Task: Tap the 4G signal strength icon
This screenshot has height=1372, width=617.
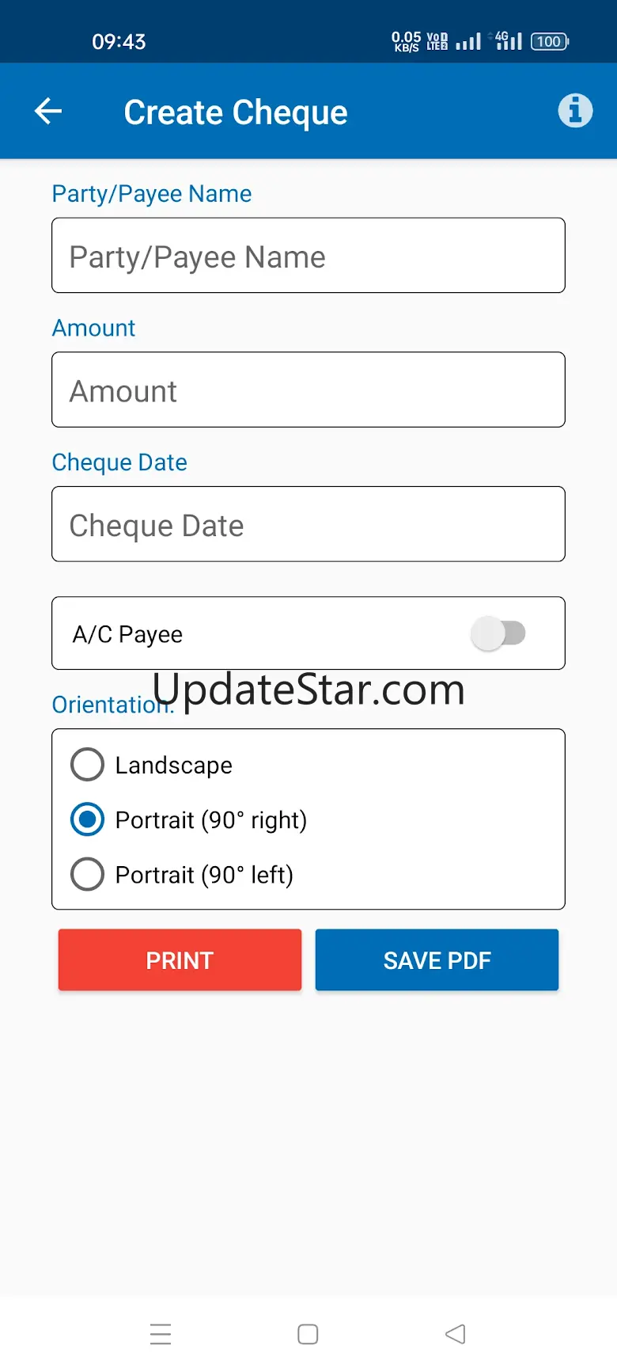Action: point(509,40)
